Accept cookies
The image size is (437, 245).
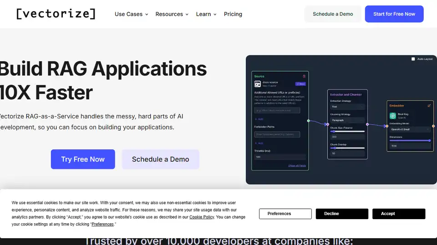tap(399, 214)
